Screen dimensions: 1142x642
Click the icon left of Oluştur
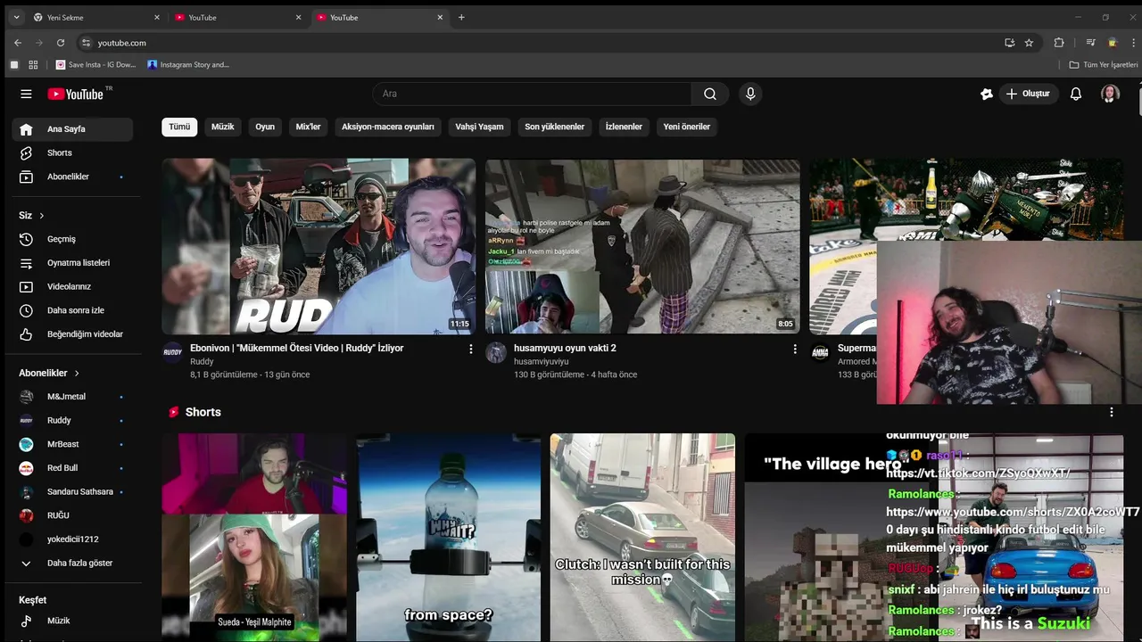tap(987, 94)
